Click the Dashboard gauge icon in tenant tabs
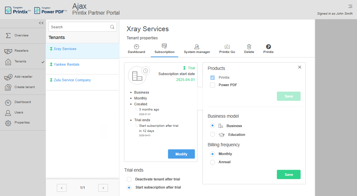Image resolution: width=357 pixels, height=196 pixels. [136, 47]
